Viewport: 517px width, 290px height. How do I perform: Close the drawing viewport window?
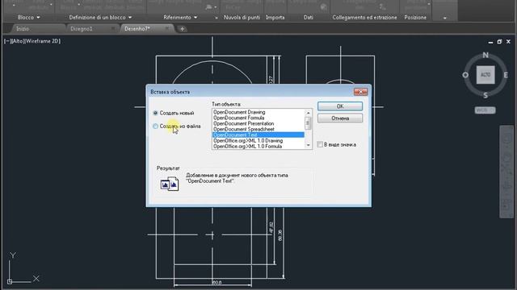[x=508, y=42]
